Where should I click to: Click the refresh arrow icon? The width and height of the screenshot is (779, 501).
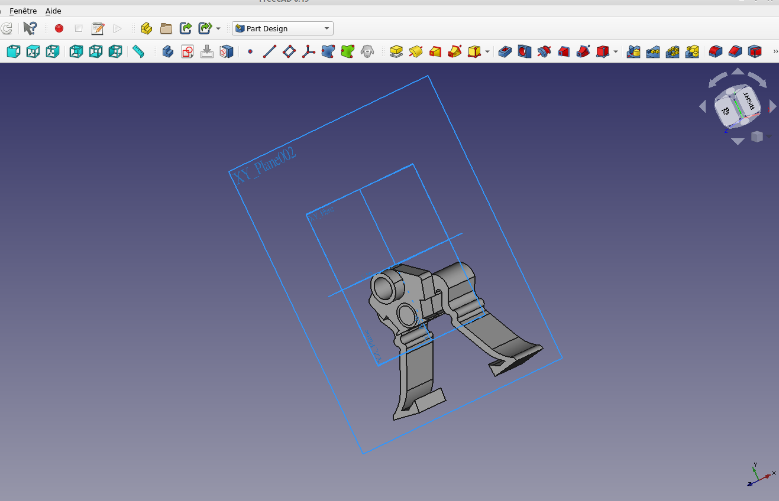click(7, 28)
